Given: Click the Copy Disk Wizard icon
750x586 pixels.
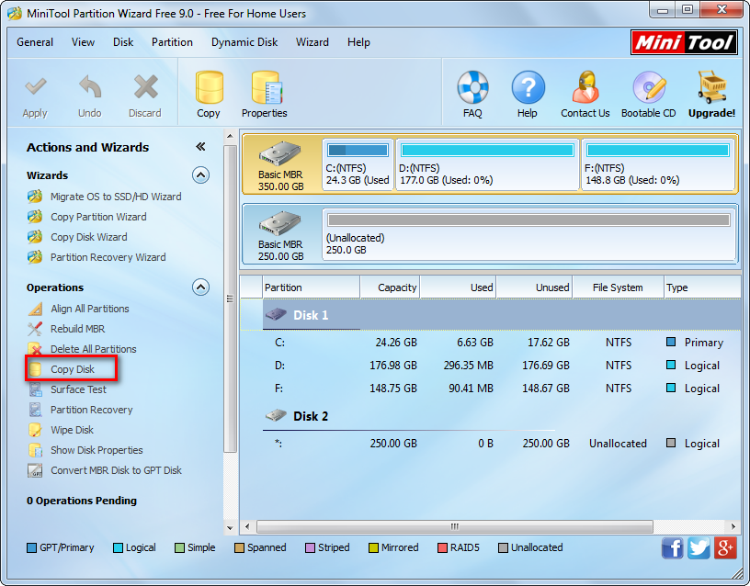Looking at the screenshot, I should click(35, 237).
